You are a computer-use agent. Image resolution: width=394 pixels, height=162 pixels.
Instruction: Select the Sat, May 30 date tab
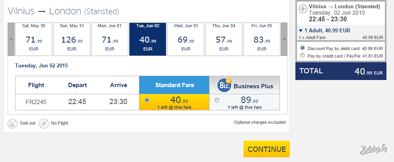tap(34, 39)
